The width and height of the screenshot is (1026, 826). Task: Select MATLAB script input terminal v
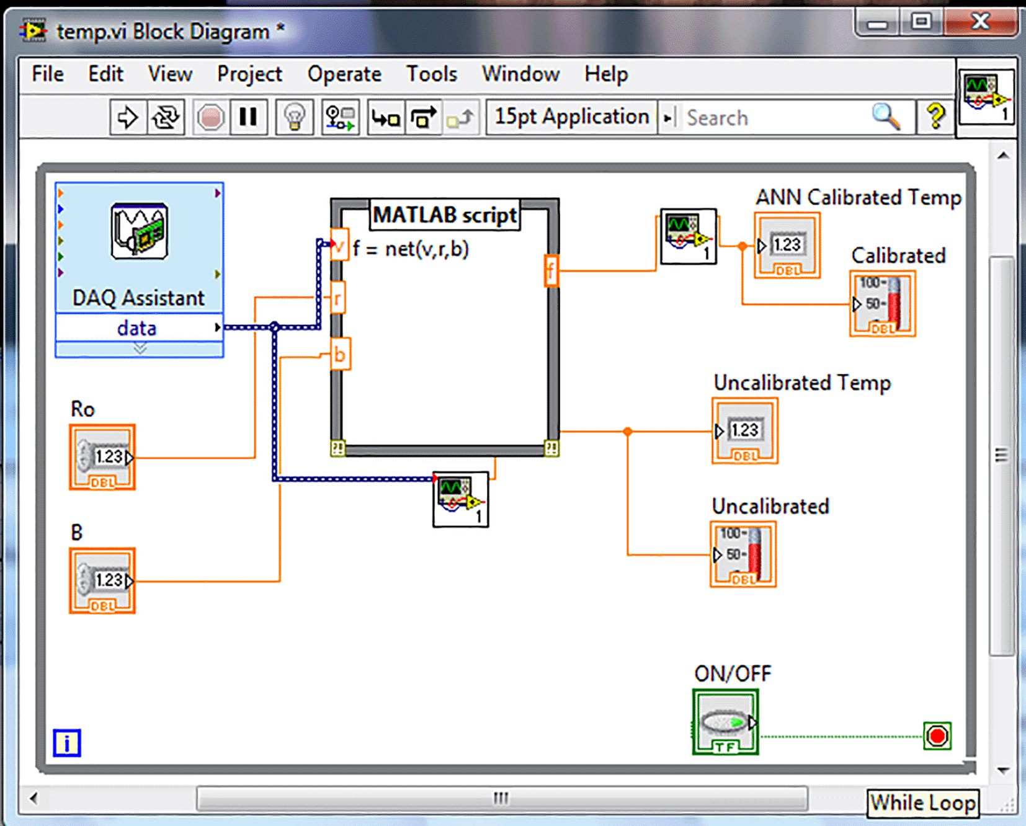pyautogui.click(x=339, y=246)
